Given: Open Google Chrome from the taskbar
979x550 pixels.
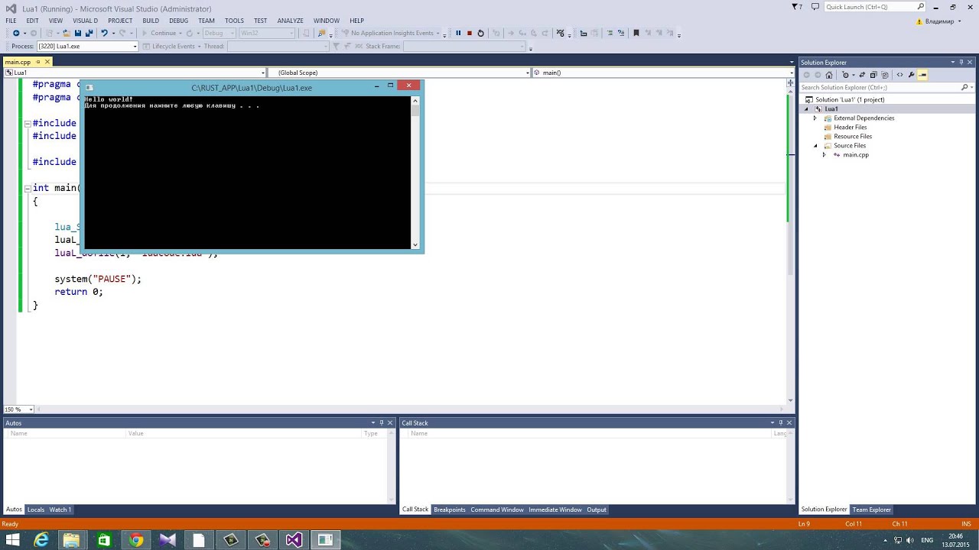Looking at the screenshot, I should tap(135, 540).
